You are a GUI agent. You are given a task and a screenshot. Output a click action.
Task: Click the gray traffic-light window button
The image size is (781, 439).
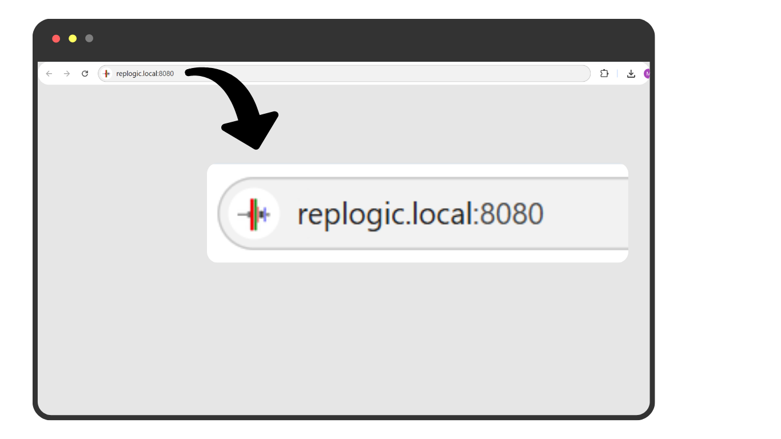click(x=89, y=38)
